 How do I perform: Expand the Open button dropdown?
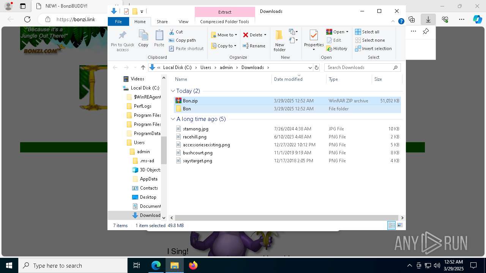tap(347, 32)
